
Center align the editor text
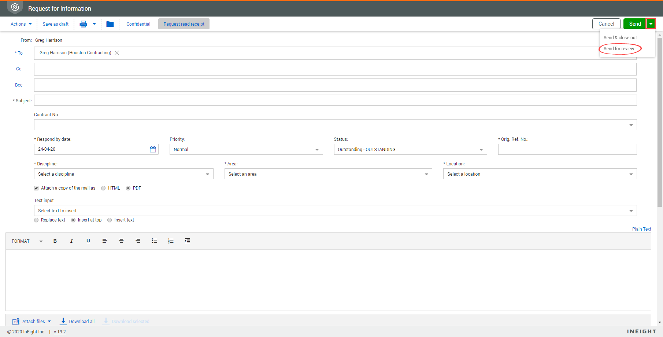point(121,241)
